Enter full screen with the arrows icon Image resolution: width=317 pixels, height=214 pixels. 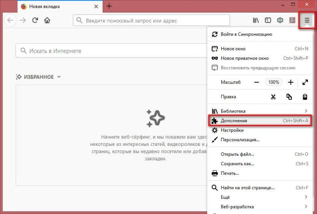[305, 82]
